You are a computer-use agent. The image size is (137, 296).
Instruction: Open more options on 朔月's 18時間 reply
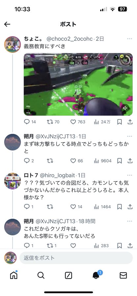tap(129, 221)
